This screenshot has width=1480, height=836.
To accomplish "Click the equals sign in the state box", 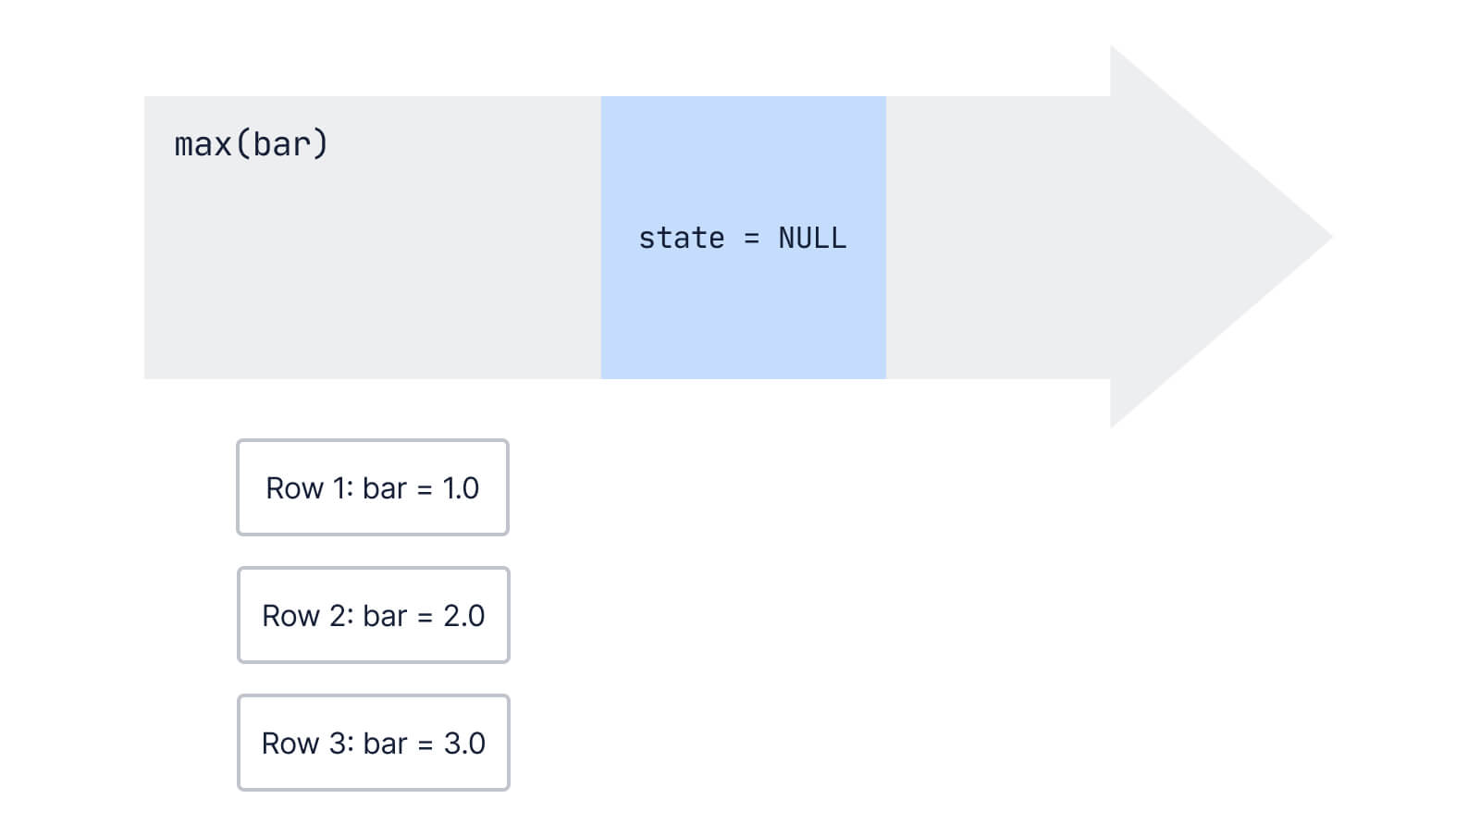I will click(751, 239).
